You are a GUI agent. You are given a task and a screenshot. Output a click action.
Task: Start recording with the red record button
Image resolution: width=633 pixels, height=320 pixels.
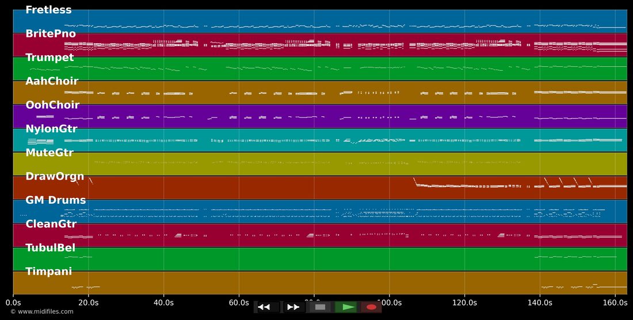pyautogui.click(x=371, y=307)
